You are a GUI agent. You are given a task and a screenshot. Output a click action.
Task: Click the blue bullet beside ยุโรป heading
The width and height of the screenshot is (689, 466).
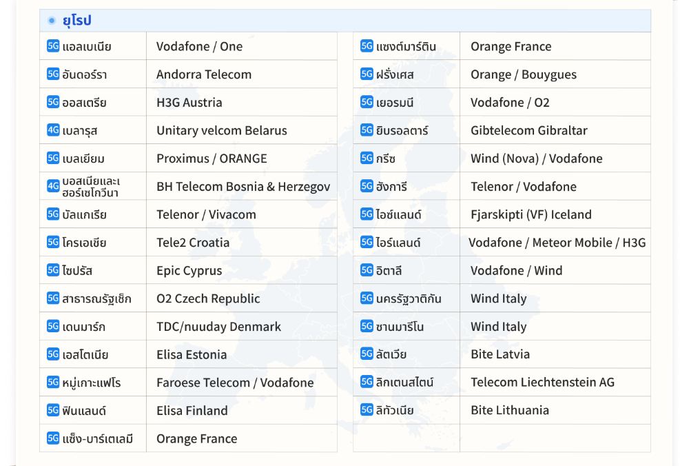[52, 21]
